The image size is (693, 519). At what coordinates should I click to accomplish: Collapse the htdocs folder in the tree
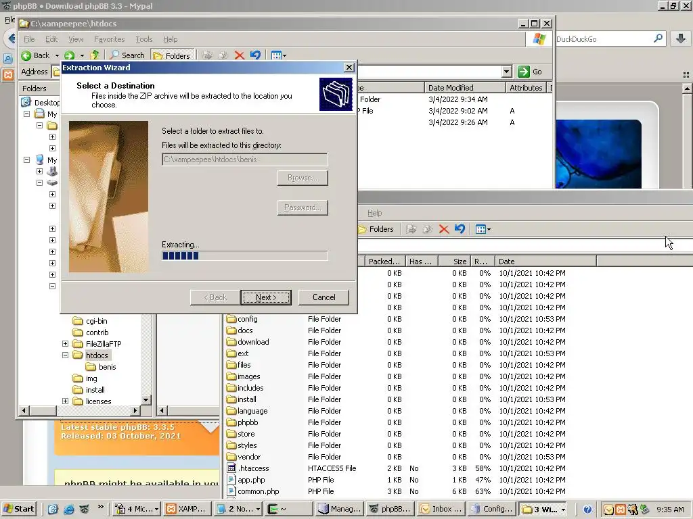coord(66,355)
